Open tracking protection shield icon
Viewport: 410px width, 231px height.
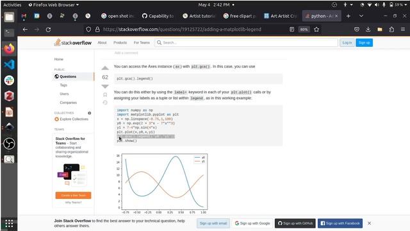click(88, 30)
